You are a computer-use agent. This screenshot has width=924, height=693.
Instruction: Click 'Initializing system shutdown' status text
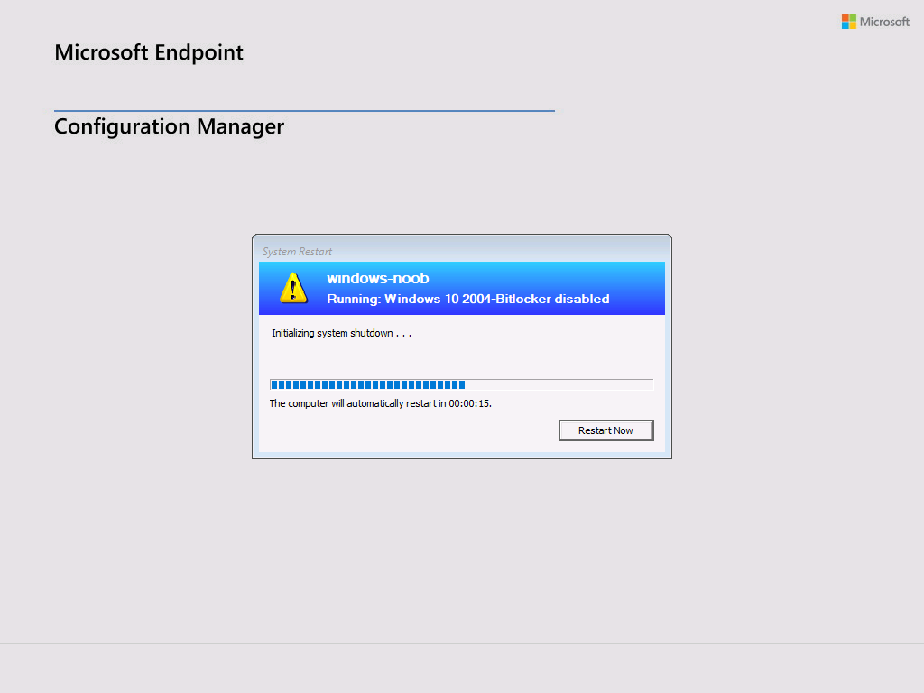point(341,333)
